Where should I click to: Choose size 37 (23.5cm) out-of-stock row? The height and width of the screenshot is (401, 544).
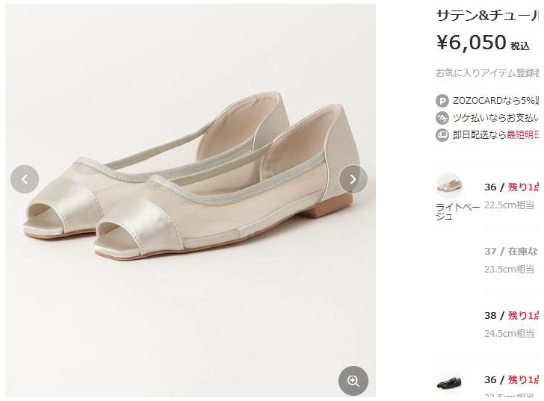tap(512, 259)
